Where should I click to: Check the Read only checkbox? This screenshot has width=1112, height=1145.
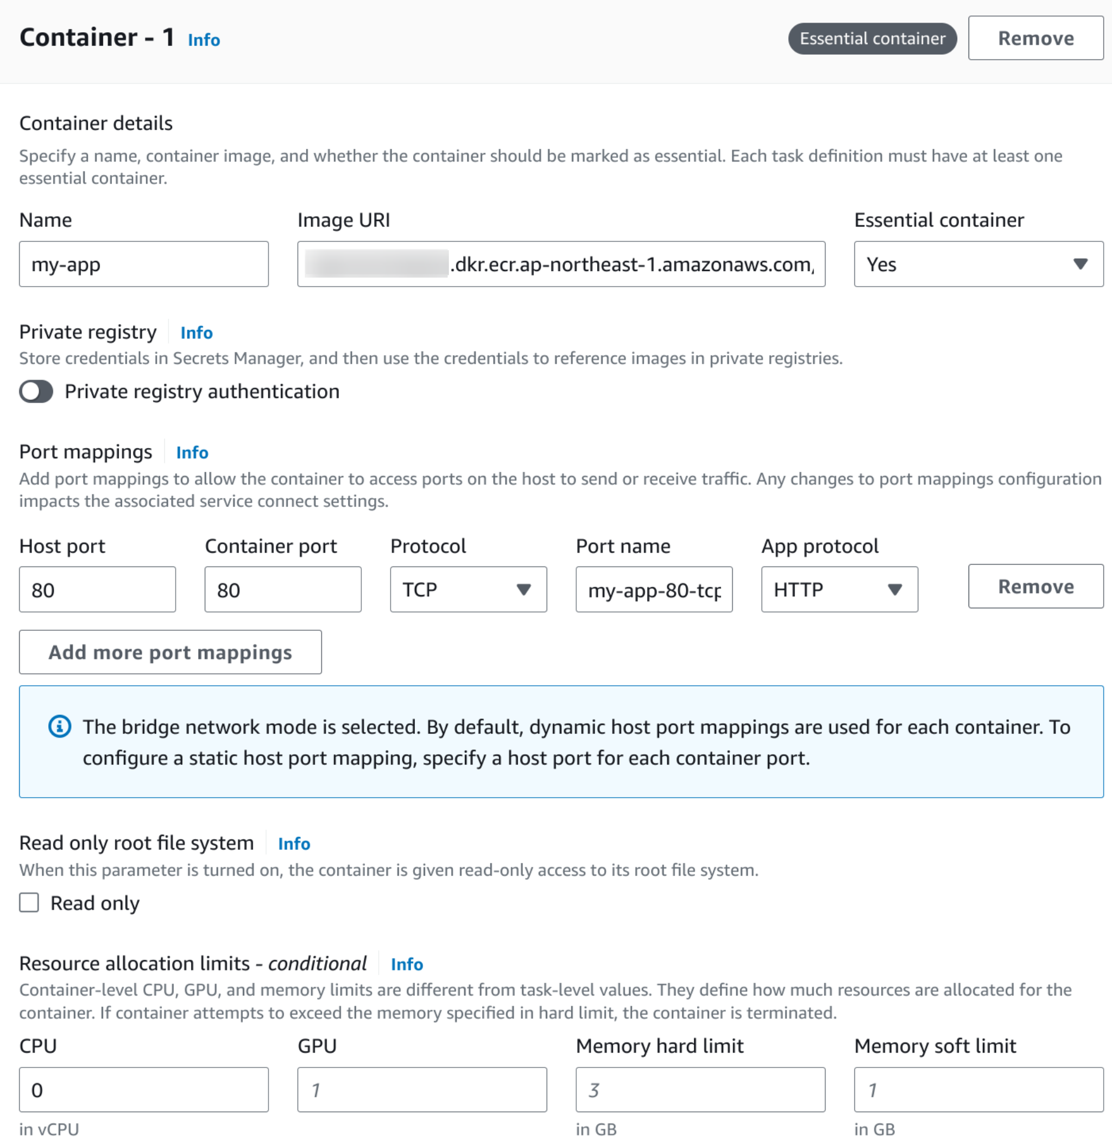pyautogui.click(x=29, y=903)
